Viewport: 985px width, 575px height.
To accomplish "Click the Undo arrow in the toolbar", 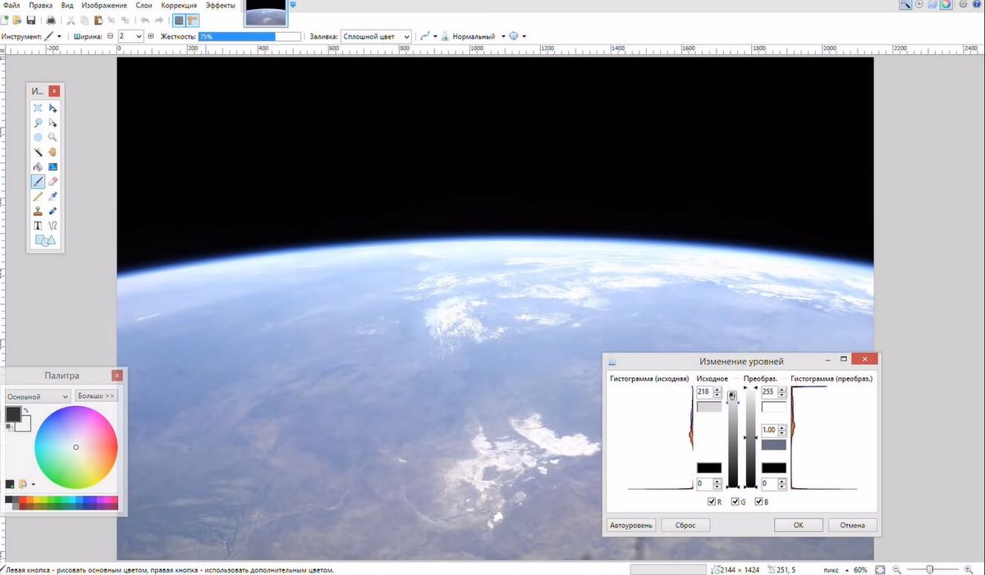I will click(x=144, y=20).
